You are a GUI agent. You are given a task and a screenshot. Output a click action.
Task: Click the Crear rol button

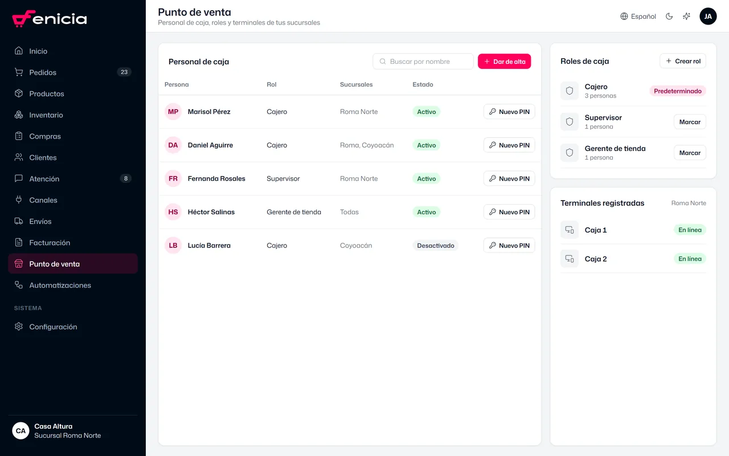click(x=683, y=61)
